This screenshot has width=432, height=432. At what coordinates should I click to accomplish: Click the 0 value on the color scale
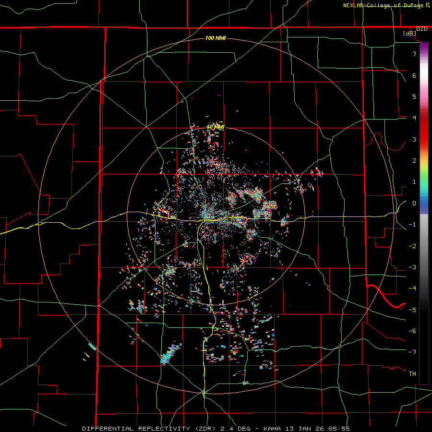414,204
